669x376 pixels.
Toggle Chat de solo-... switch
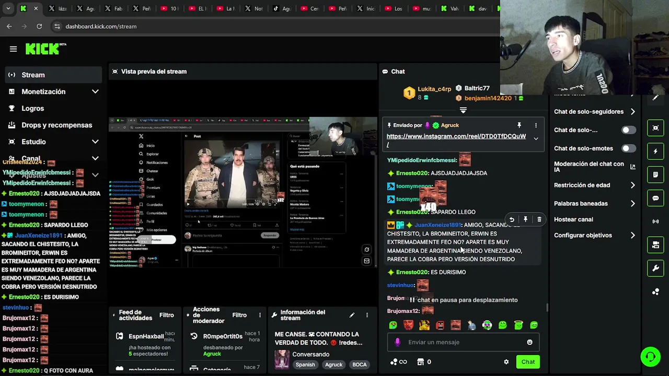pyautogui.click(x=629, y=130)
